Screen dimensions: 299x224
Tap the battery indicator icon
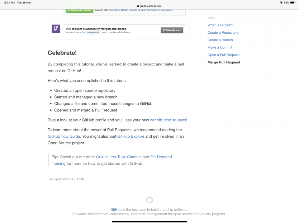[293, 2]
